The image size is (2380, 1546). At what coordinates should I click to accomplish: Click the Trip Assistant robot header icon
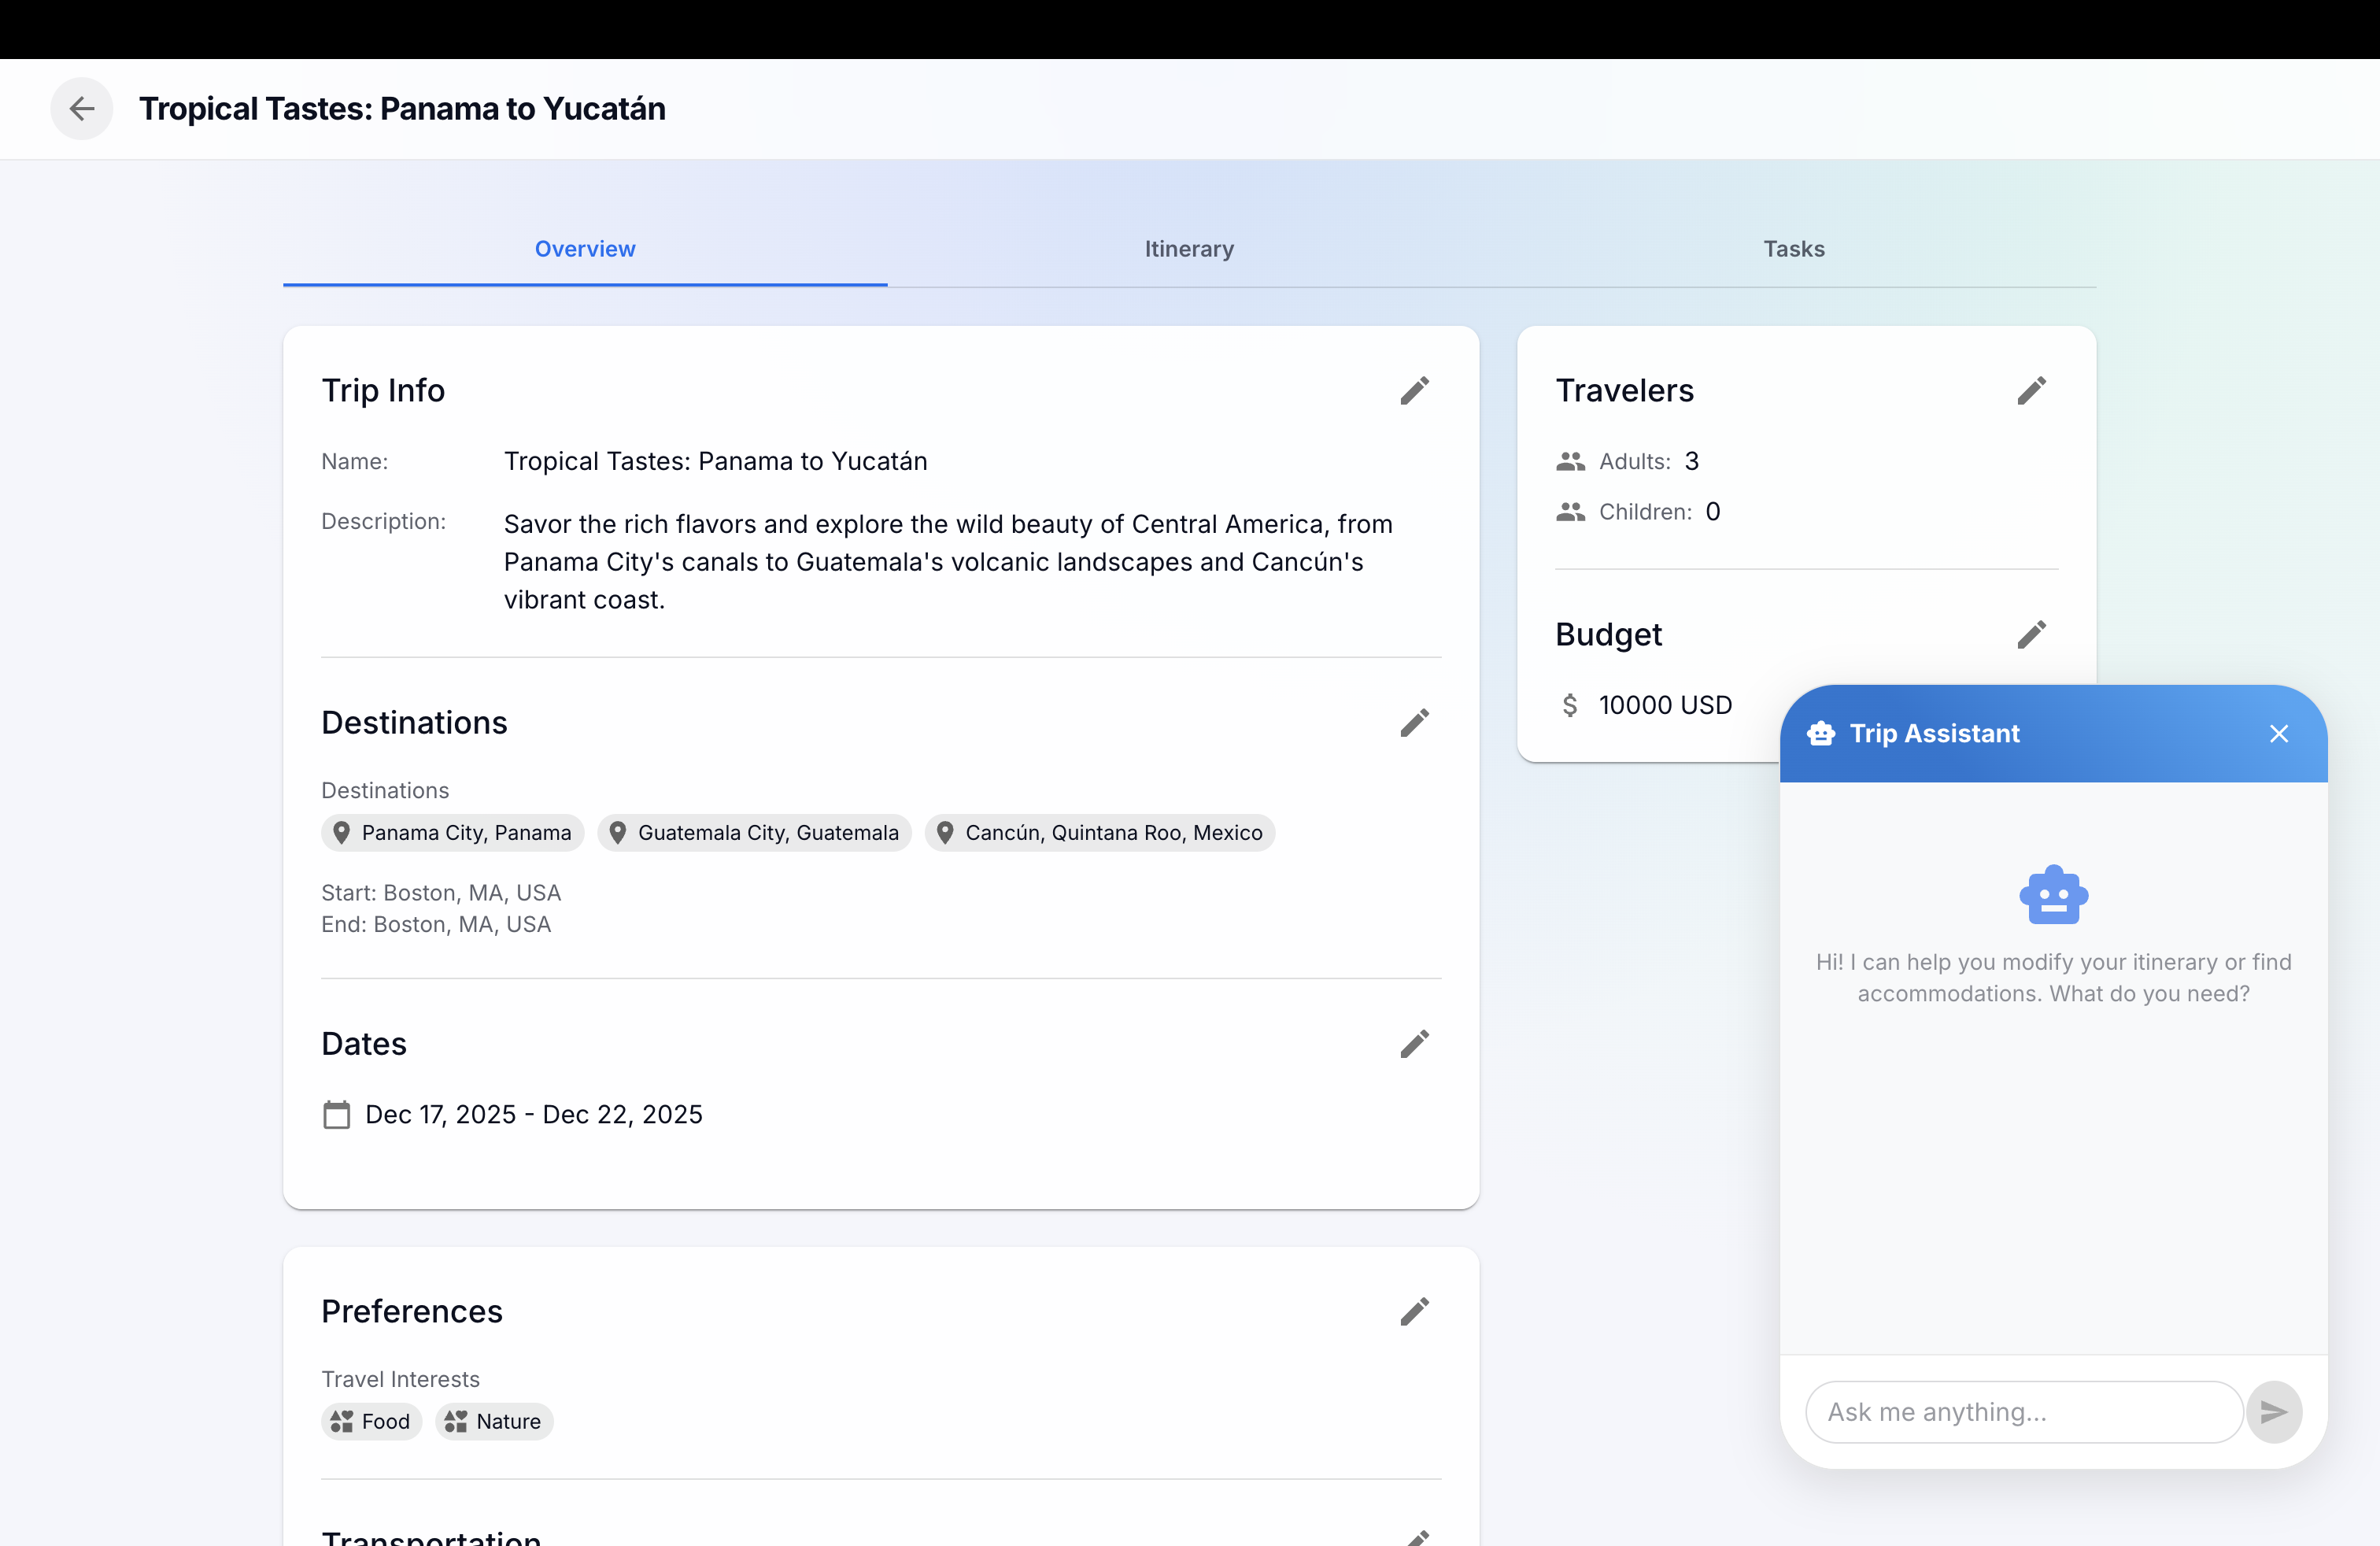(1821, 734)
